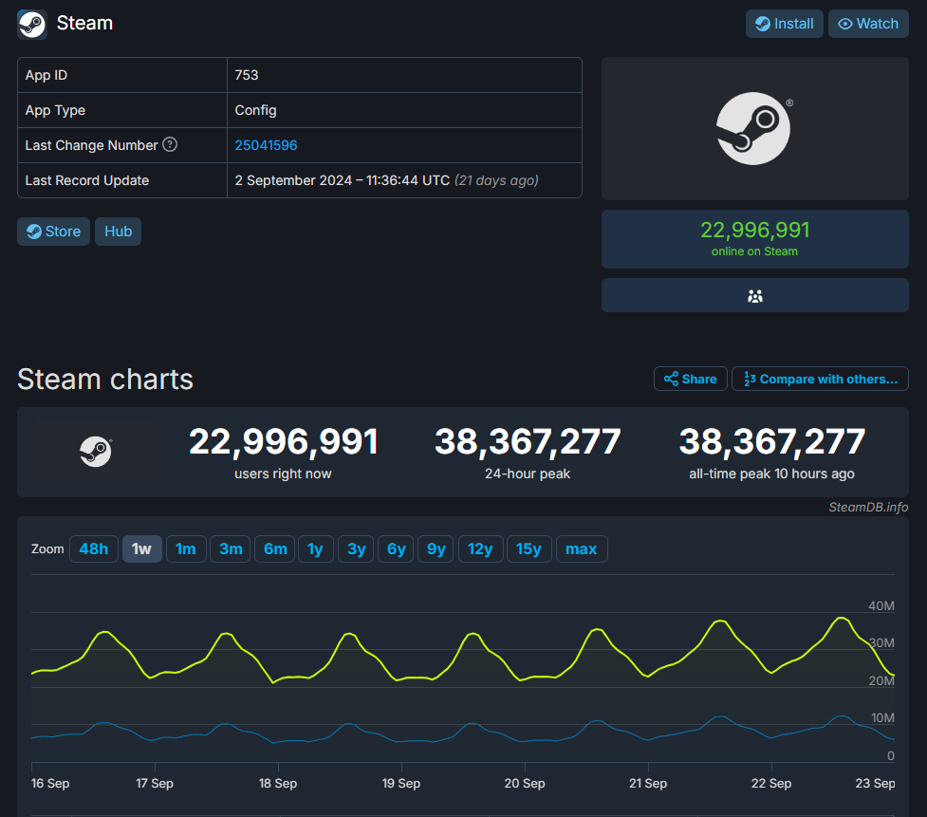The height and width of the screenshot is (817, 927).
Task: Click the Watch button with eye icon
Action: tap(868, 24)
